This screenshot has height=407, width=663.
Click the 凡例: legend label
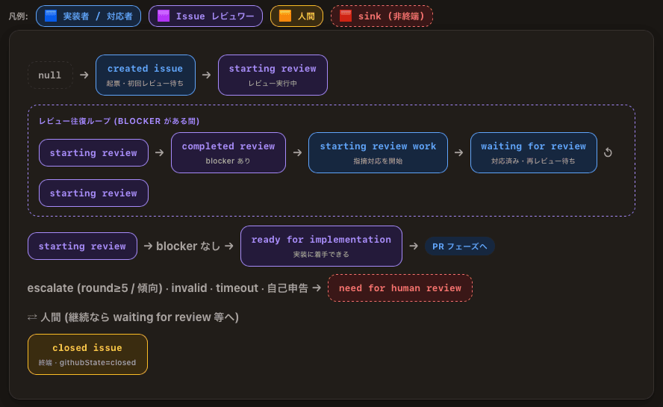click(x=18, y=16)
